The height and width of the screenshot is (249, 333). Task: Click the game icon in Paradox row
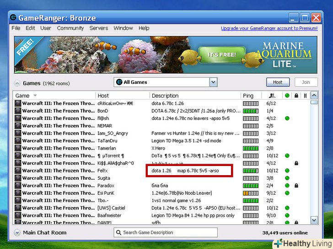click(18, 186)
